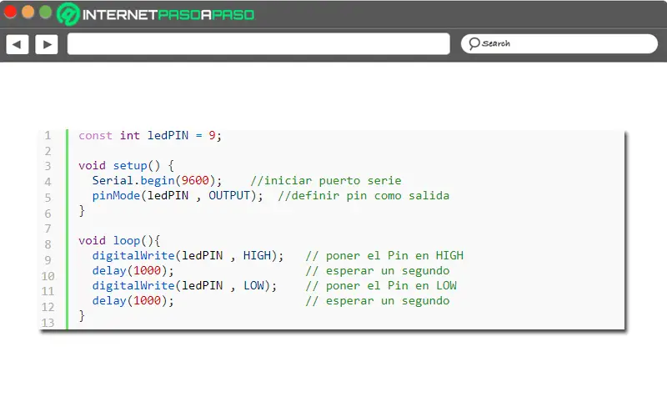Screen dimensions: 667x417
Task: Click comment '// esperar un segundo' on line 12
Action: pyautogui.click(x=378, y=301)
